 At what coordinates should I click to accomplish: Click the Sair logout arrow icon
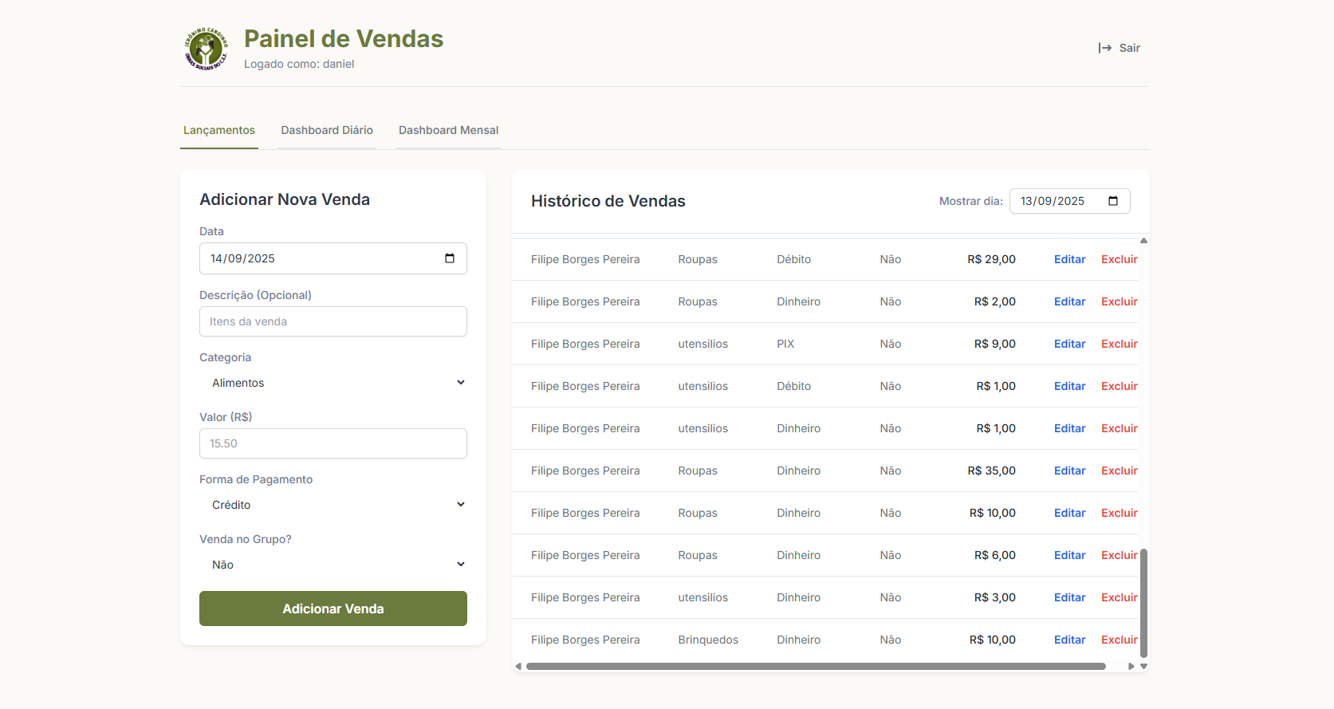coord(1105,48)
